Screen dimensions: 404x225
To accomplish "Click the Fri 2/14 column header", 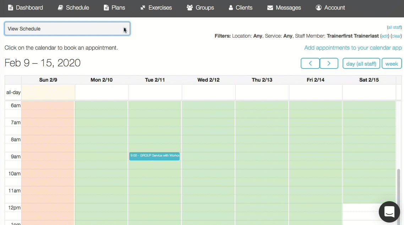I will [x=315, y=80].
